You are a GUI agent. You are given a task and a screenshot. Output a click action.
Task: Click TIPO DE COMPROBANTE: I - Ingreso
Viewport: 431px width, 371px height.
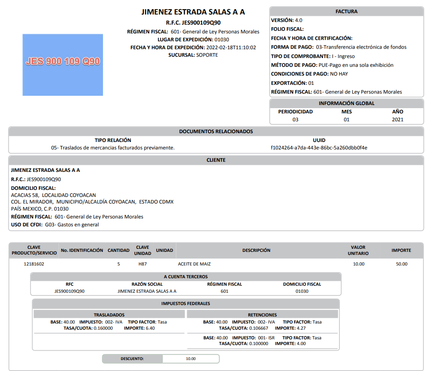pyautogui.click(x=313, y=56)
